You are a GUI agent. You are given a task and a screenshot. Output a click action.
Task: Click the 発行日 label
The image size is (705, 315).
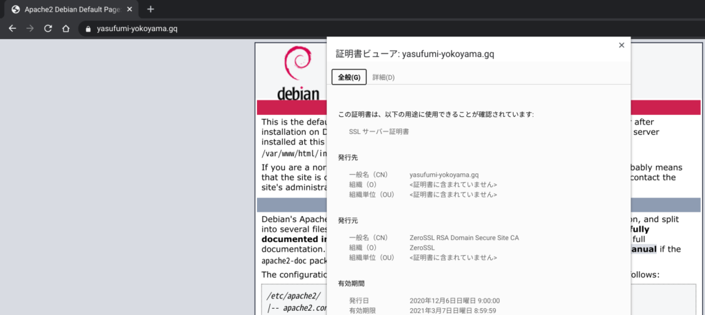coord(359,301)
